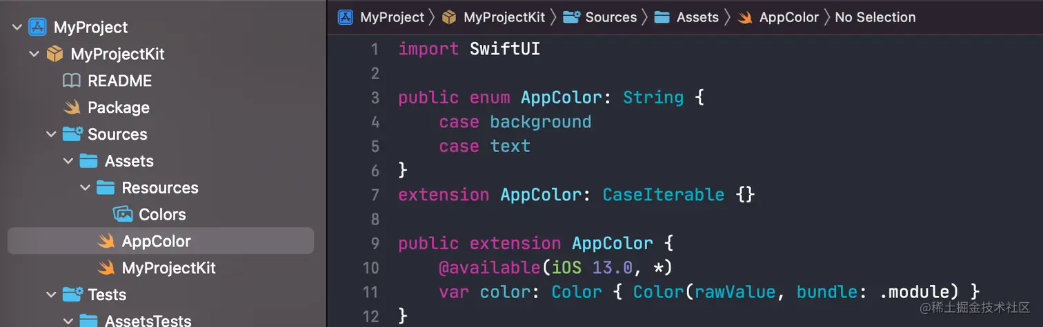1043x327 pixels.
Task: Click the MyProjectKit swift file icon
Action: [x=106, y=268]
